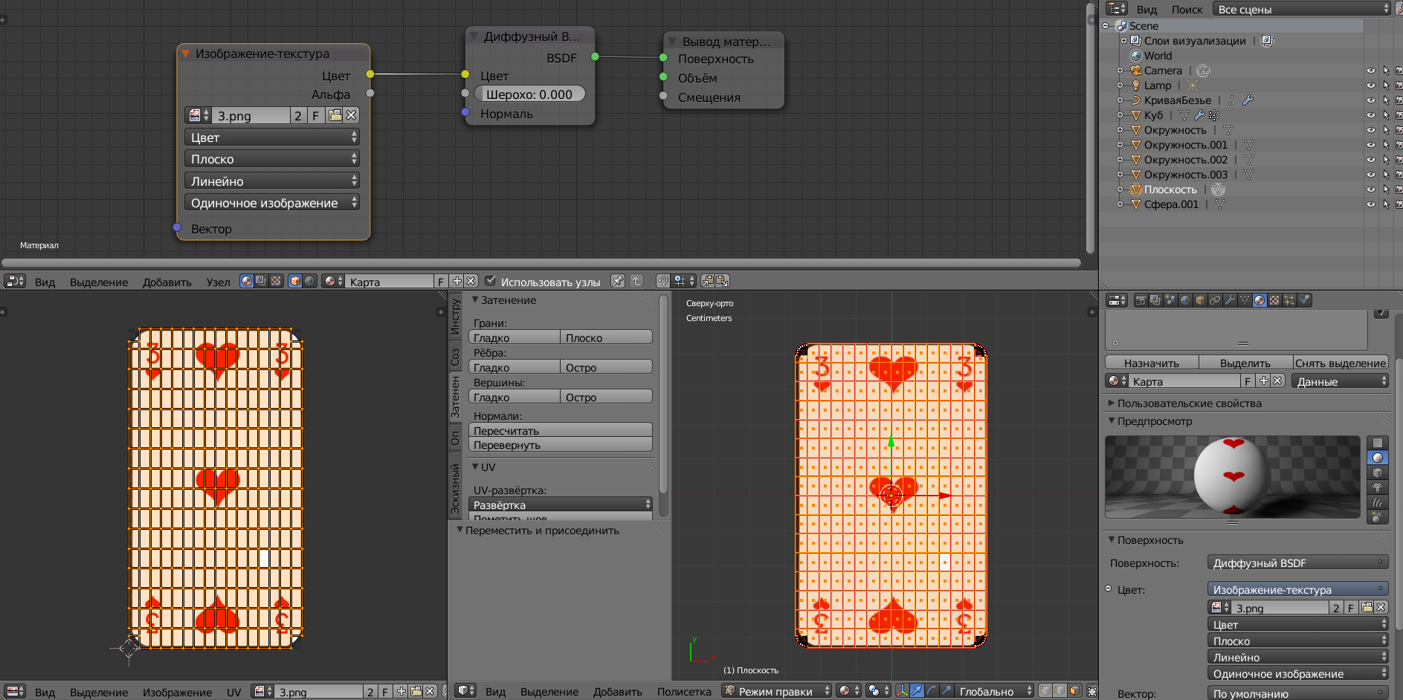Toggle visibility eye for Куб
This screenshot has width=1403, height=700.
(x=1371, y=115)
